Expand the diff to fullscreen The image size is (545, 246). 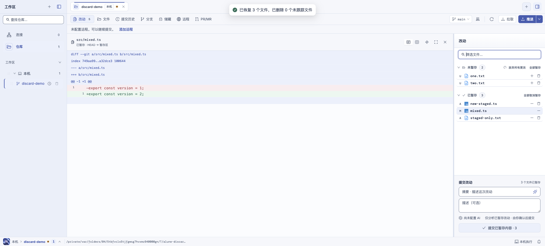pyautogui.click(x=436, y=42)
